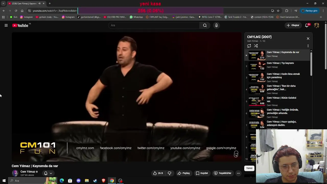Open the YouTube hamburger guide menu
327x184 pixels.
[6, 25]
